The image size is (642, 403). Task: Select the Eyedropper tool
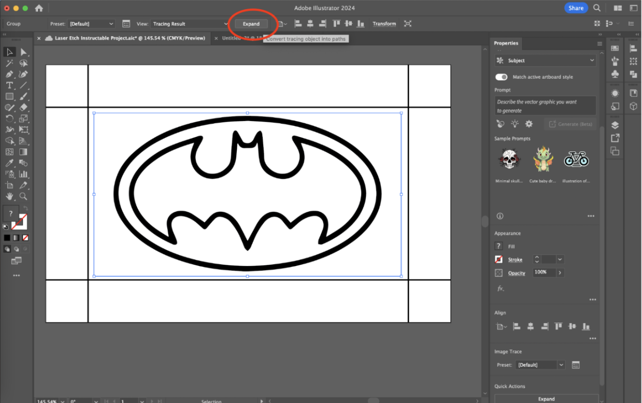(9, 163)
